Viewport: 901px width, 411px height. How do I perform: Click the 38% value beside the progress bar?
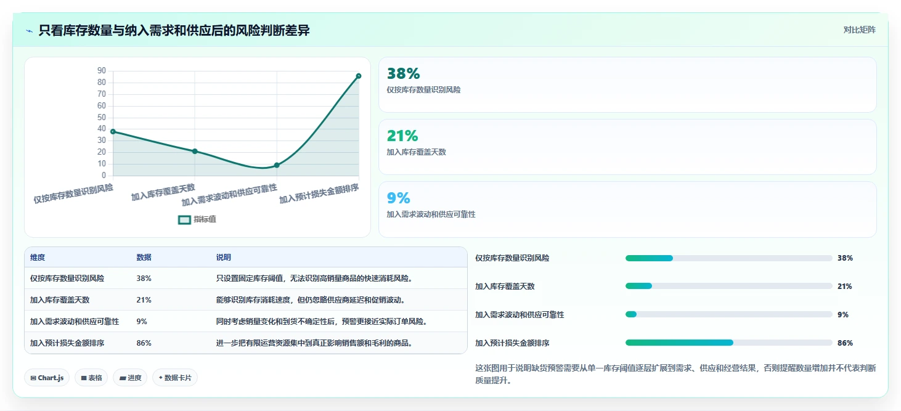845,258
